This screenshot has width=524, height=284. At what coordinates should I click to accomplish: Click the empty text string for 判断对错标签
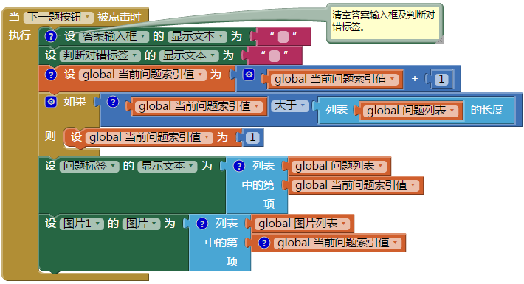(x=275, y=55)
